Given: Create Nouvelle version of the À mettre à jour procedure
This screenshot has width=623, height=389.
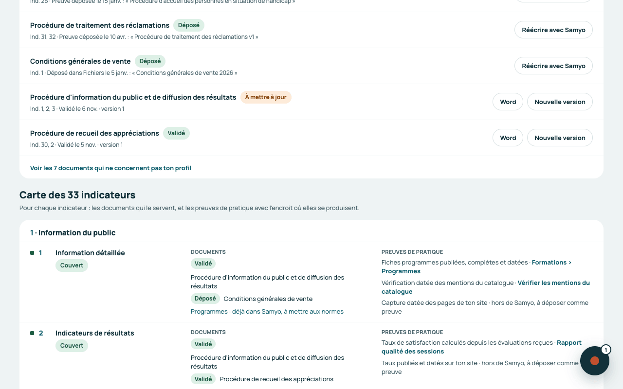Looking at the screenshot, I should click(x=560, y=102).
